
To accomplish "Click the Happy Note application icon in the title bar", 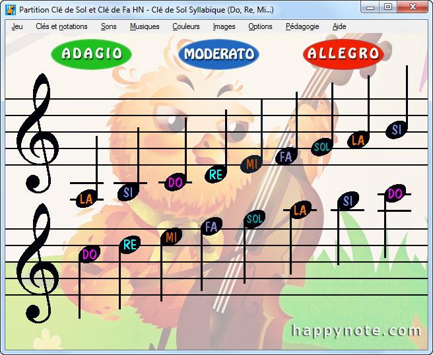I will pos(11,10).
